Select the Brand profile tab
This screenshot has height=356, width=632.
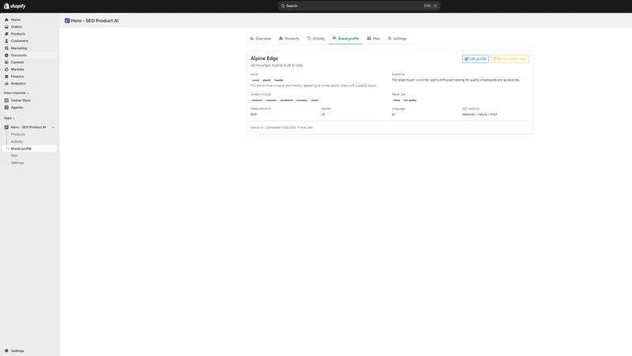click(x=346, y=38)
